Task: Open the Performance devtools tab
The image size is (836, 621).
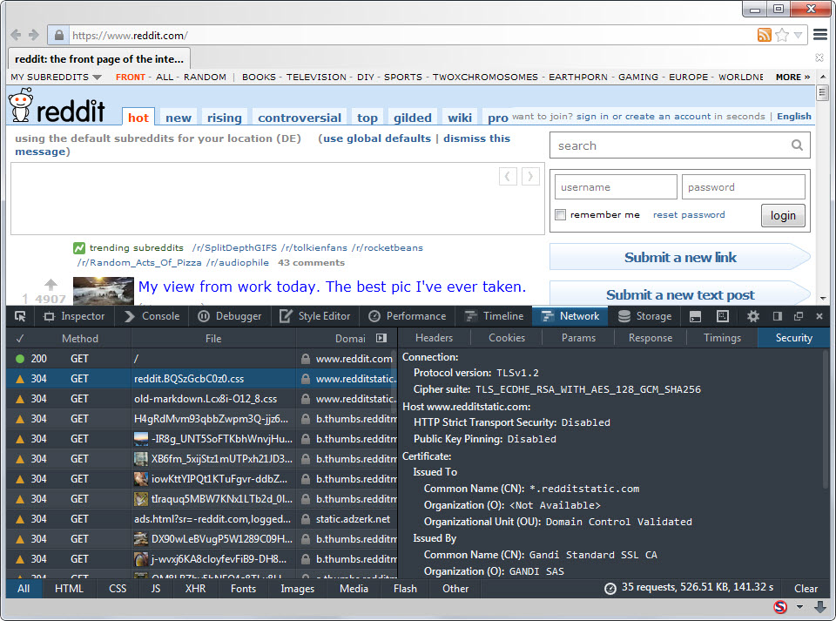Action: [408, 316]
